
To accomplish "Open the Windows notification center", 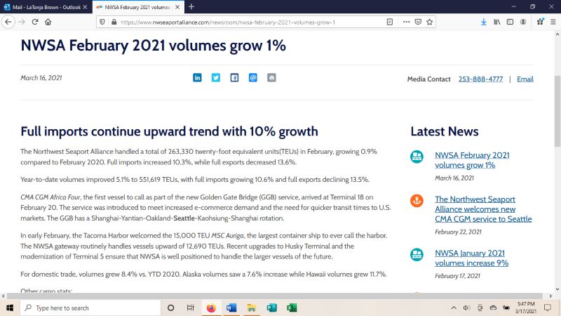I will click(548, 308).
